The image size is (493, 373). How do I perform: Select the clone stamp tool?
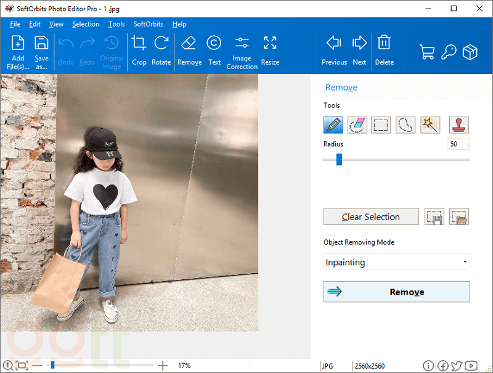458,125
